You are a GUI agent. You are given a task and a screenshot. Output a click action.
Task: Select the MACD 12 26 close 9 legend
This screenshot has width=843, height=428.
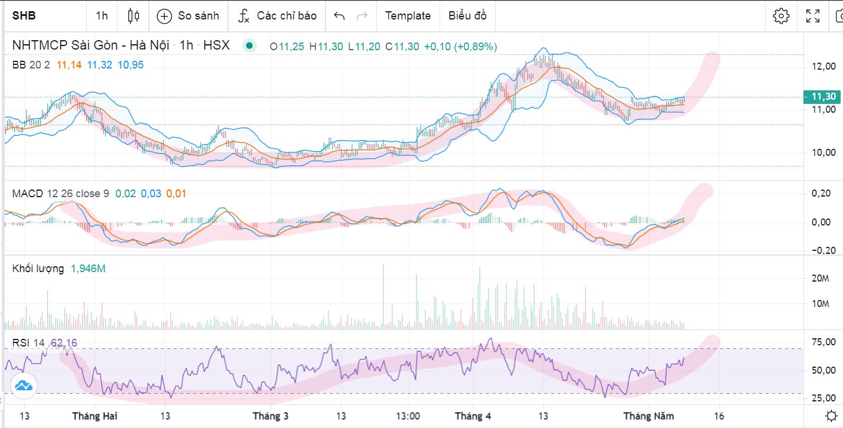(60, 193)
